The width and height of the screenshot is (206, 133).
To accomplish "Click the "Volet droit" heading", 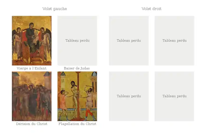I will point(151,9).
